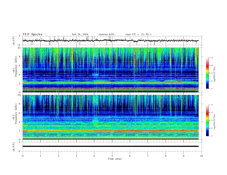
Task: Click the ch.2 spectrogram color scale bar
Action: (208, 120)
